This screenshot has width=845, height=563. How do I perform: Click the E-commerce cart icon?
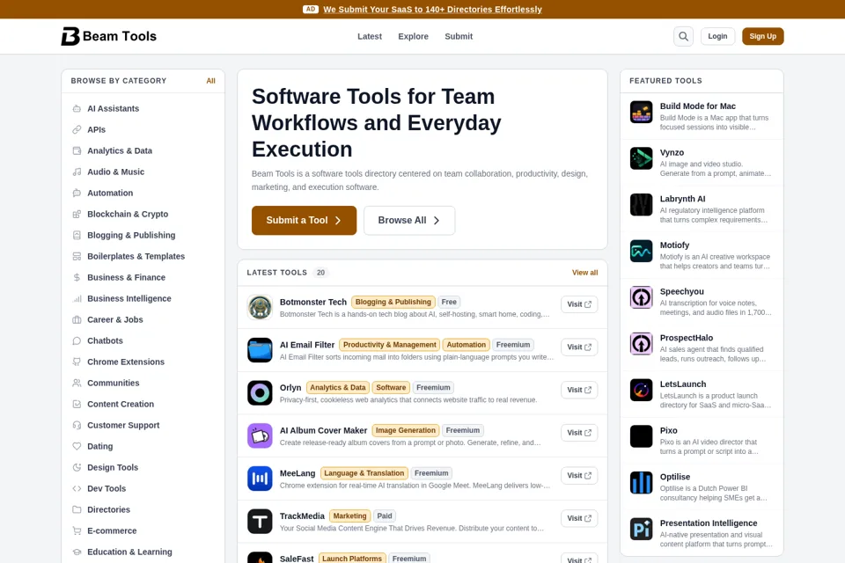(77, 530)
